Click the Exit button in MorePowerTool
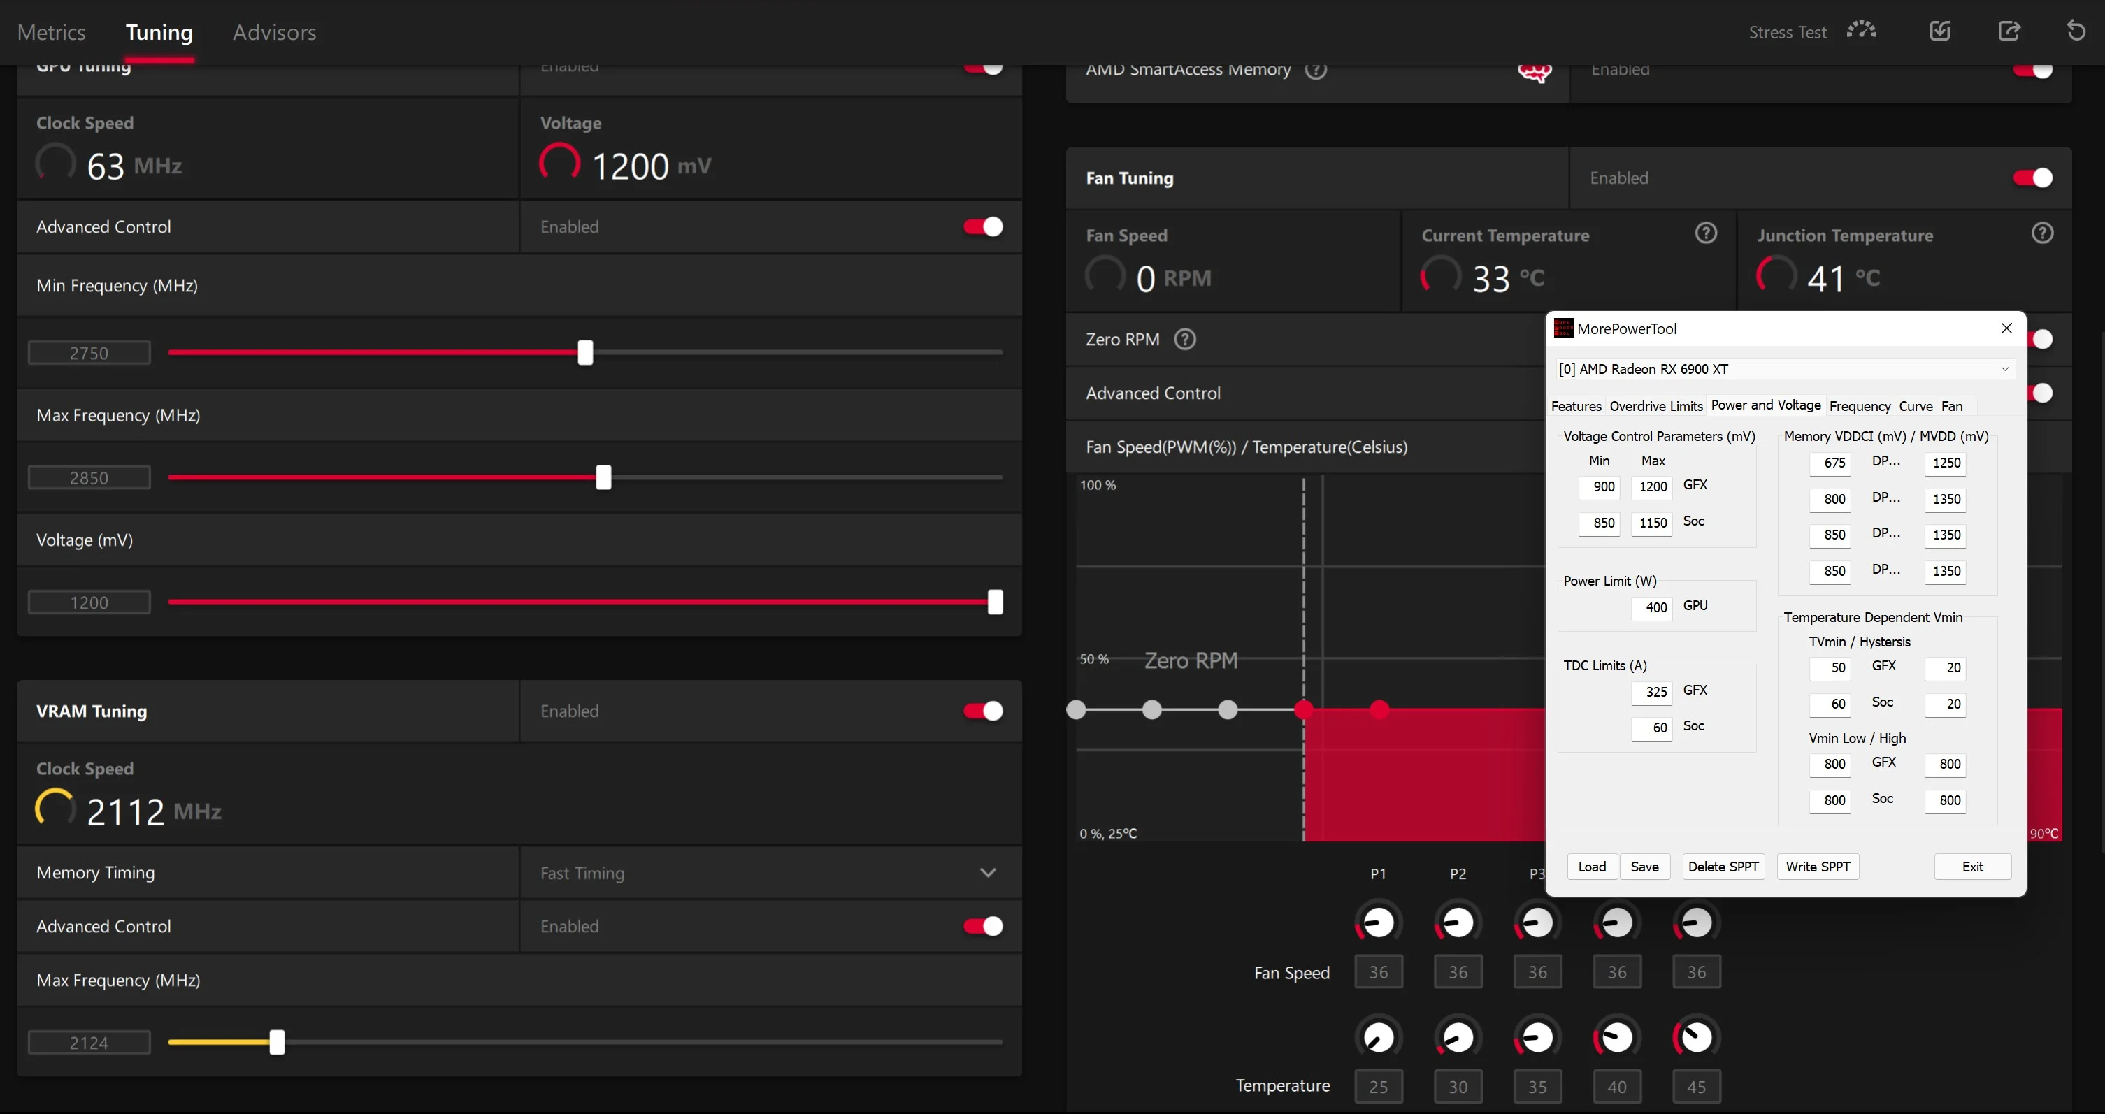2105x1114 pixels. tap(1973, 867)
